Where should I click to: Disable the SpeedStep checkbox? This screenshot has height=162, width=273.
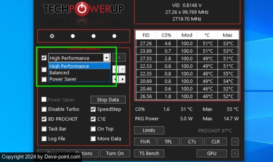point(93,109)
